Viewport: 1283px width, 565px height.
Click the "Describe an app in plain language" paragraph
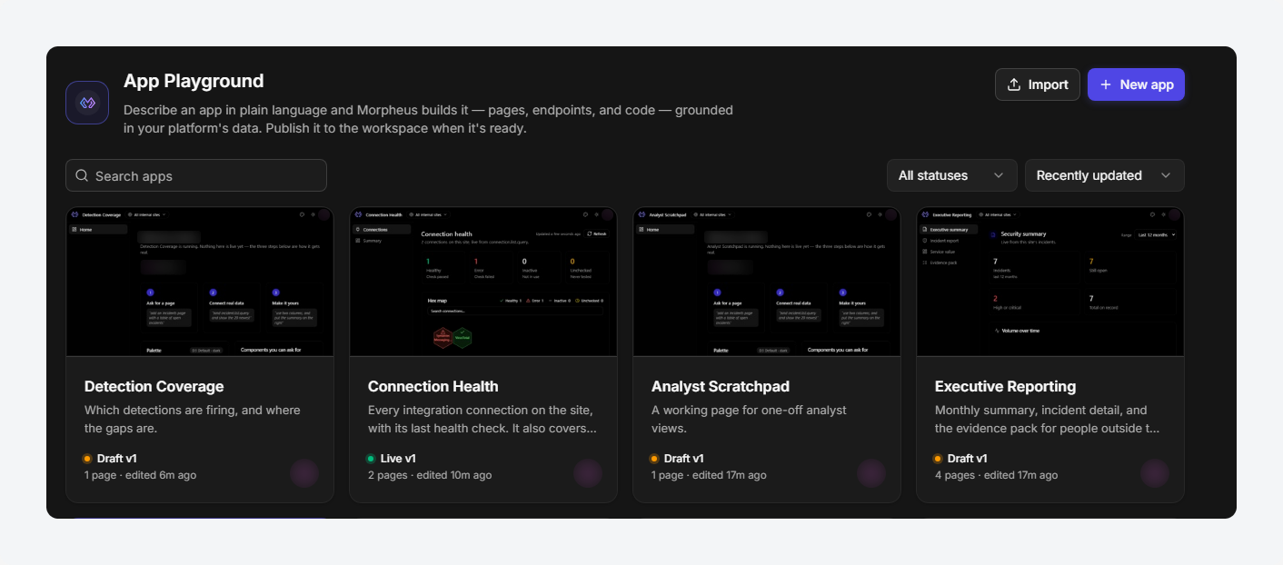428,119
